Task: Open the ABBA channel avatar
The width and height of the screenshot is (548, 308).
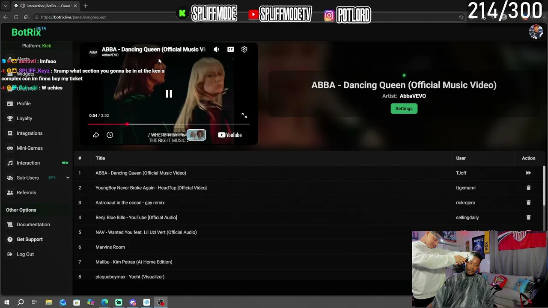Action: 93,52
